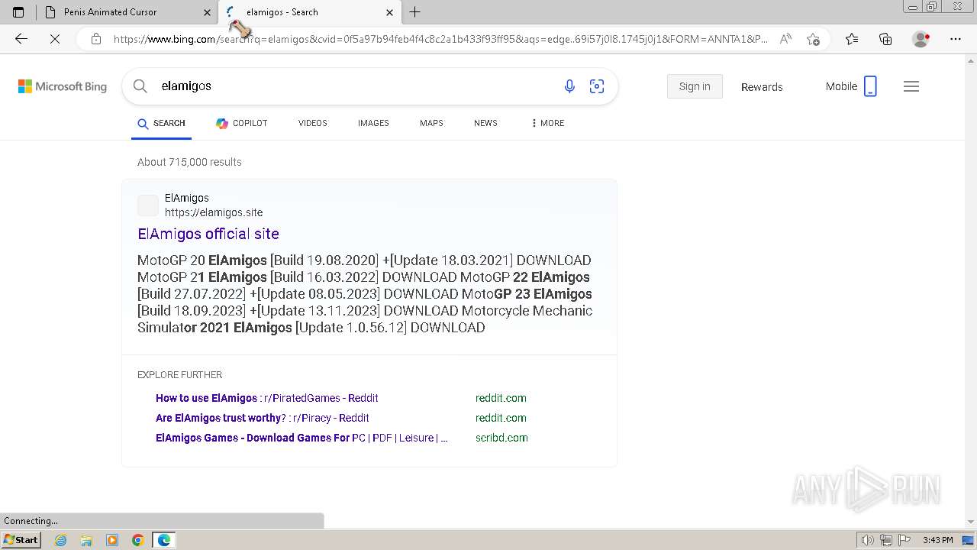Select the elamigos - Search tab
Image resolution: width=977 pixels, height=550 pixels.
pyautogui.click(x=311, y=12)
